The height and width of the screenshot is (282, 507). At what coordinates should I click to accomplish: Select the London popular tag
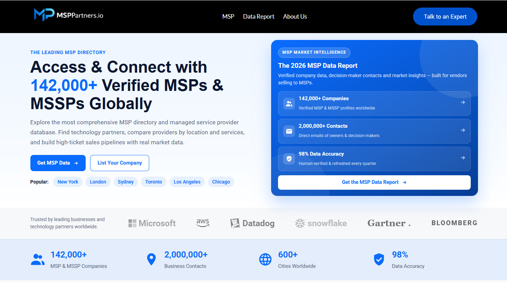(98, 182)
